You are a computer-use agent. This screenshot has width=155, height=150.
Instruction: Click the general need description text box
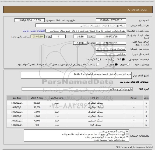(76, 75)
